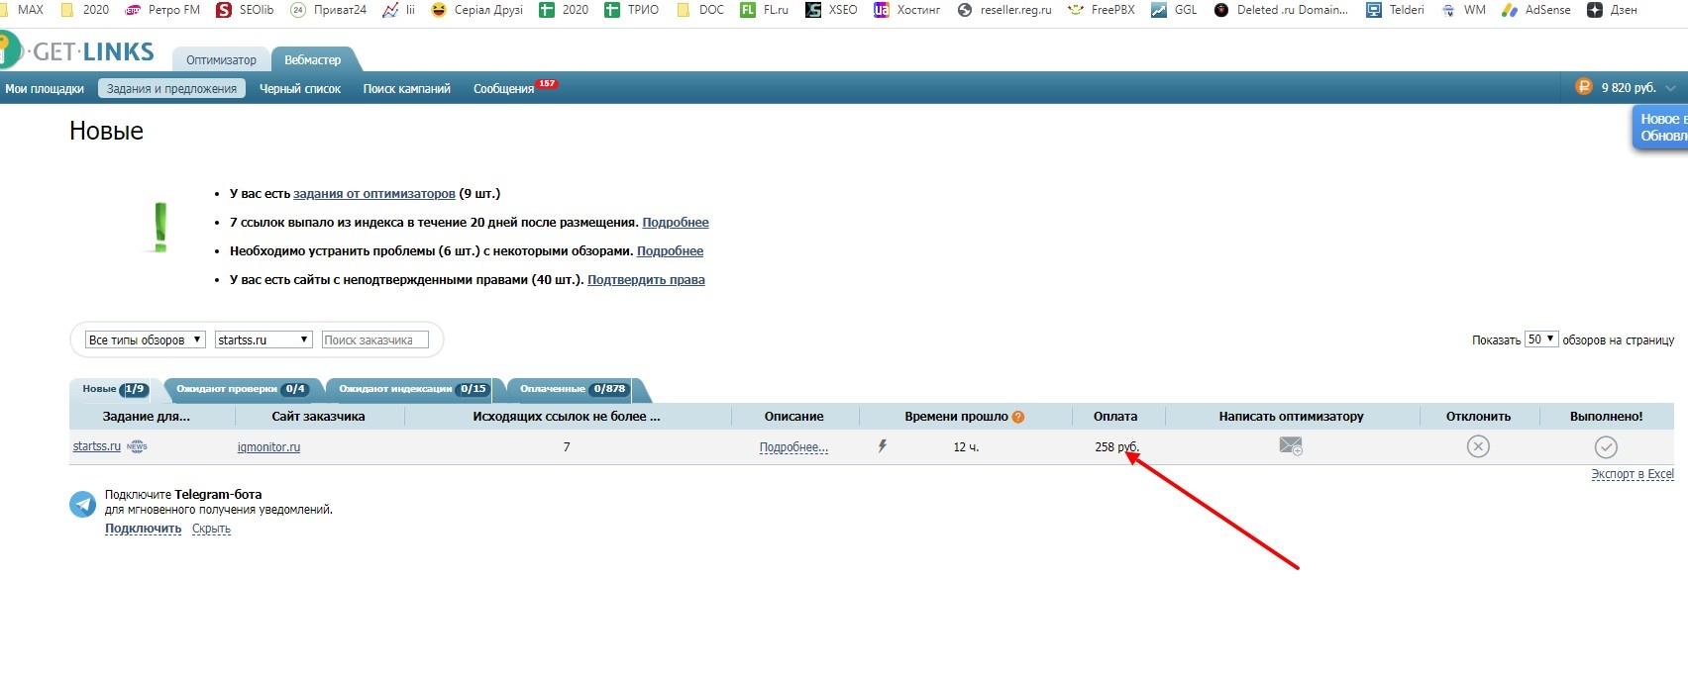The image size is (1688, 678).
Task: Click the GetLinks logo
Action: (79, 51)
